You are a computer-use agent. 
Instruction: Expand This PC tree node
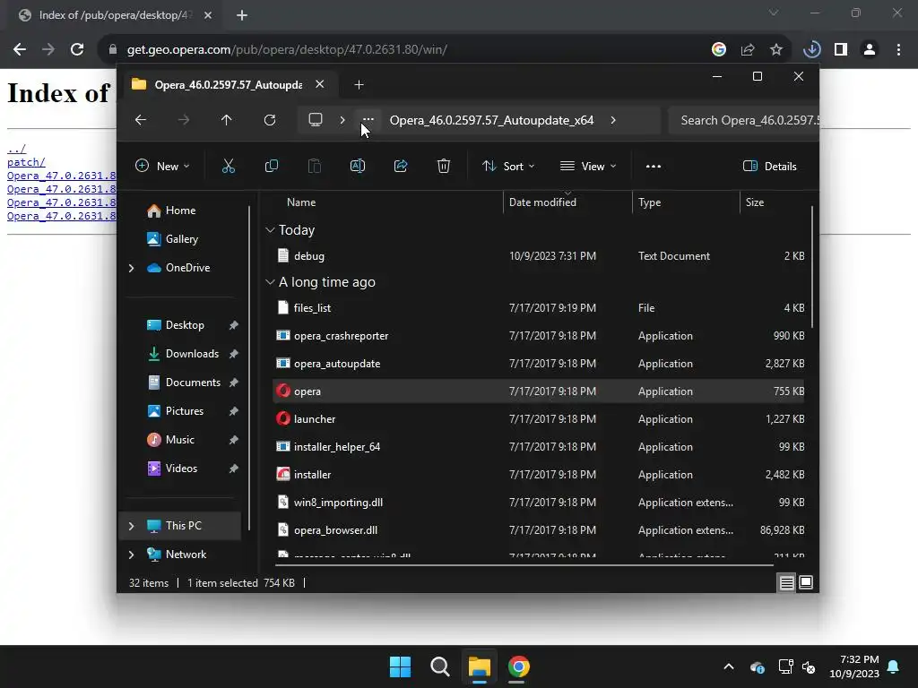coord(131,526)
